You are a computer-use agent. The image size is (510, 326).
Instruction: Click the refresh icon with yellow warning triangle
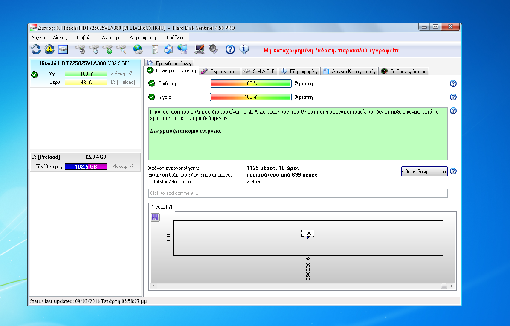pos(49,49)
